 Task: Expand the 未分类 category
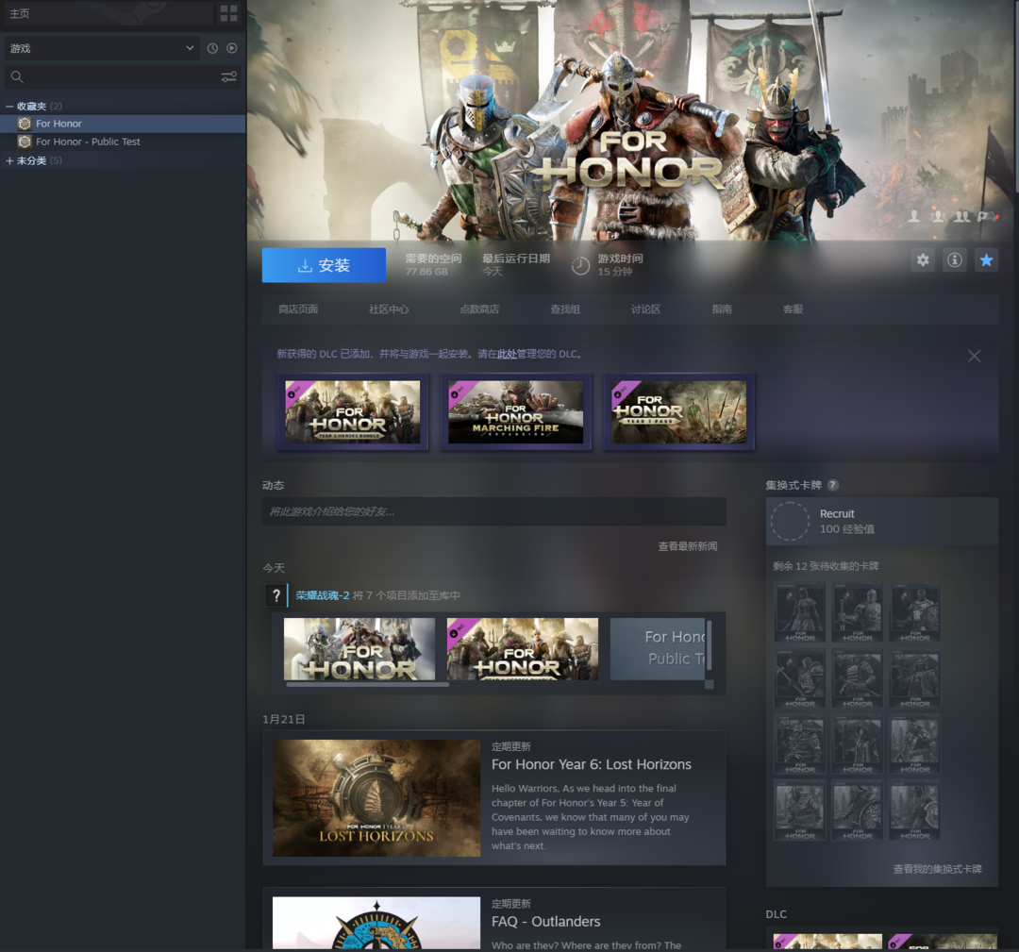point(10,161)
